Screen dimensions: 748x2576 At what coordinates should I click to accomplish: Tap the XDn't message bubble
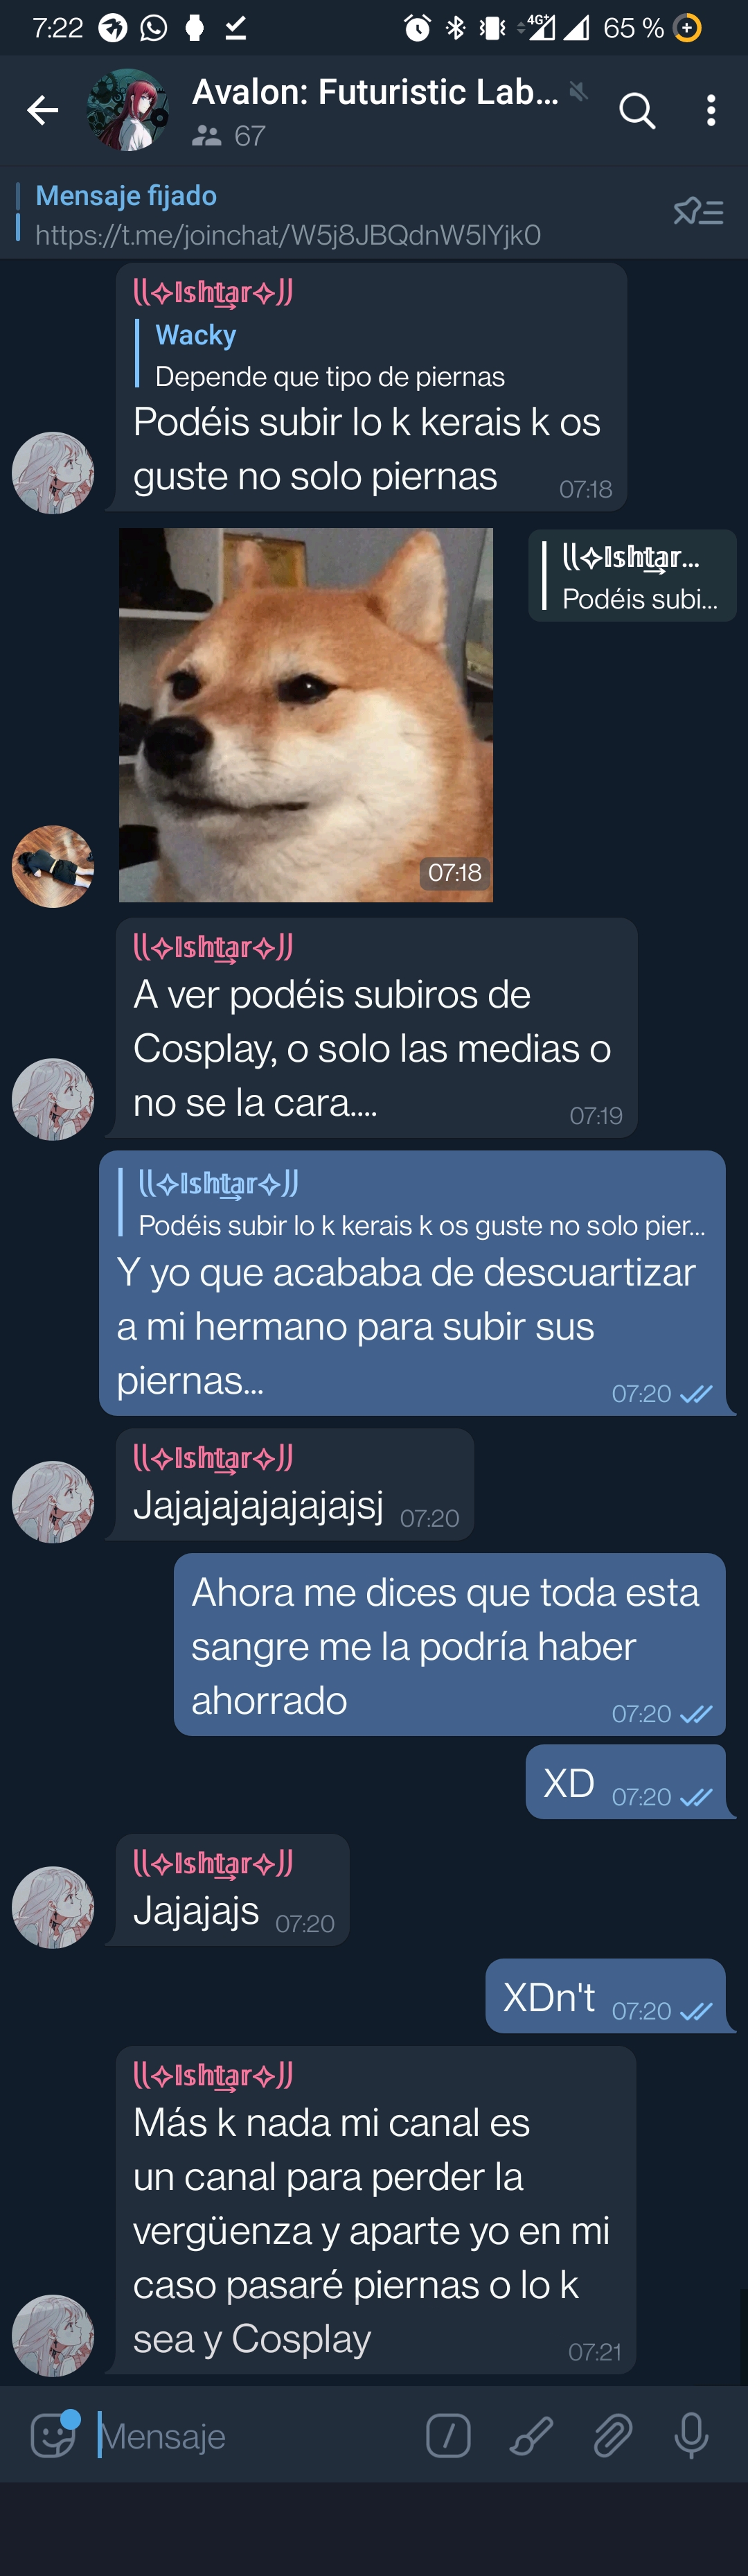(x=605, y=1996)
